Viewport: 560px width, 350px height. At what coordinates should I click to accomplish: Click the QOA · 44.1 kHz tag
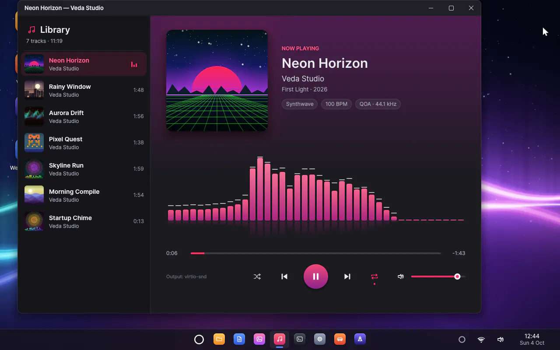coord(378,104)
